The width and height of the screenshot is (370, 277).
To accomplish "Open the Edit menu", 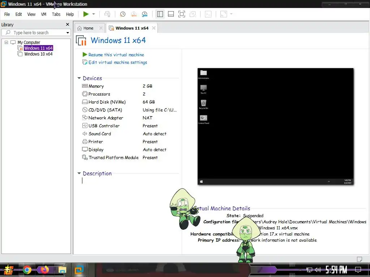I will click(x=19, y=14).
